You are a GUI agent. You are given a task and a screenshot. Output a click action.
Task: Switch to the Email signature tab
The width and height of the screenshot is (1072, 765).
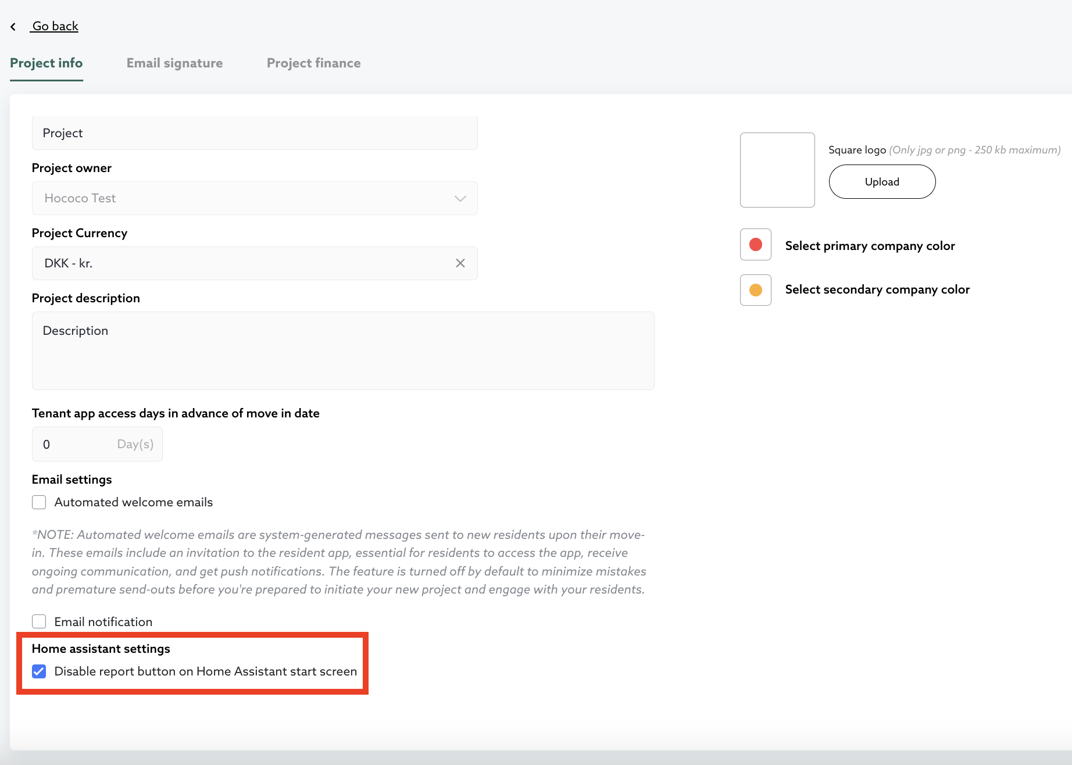[x=174, y=63]
